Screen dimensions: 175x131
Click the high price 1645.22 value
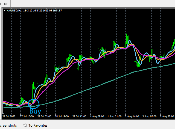pos(38,11)
